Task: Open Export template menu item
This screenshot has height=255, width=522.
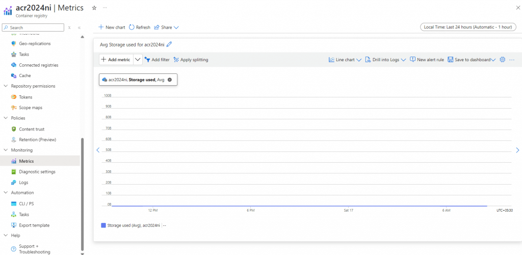Action: click(34, 225)
